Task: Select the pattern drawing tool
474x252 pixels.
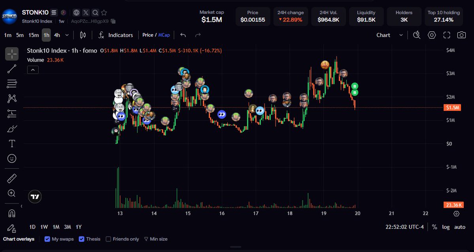Action: click(12, 99)
